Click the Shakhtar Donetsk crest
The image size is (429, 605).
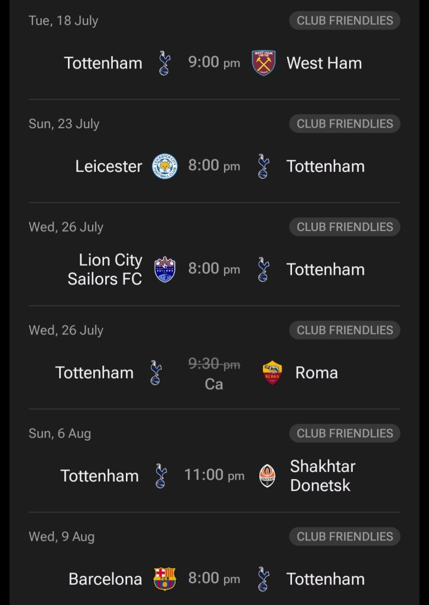[268, 476]
